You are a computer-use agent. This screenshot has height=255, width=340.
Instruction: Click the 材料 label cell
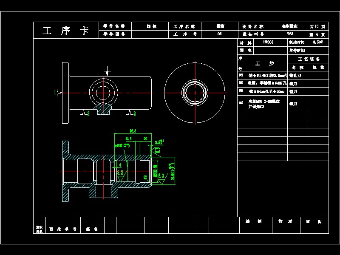[246, 43]
